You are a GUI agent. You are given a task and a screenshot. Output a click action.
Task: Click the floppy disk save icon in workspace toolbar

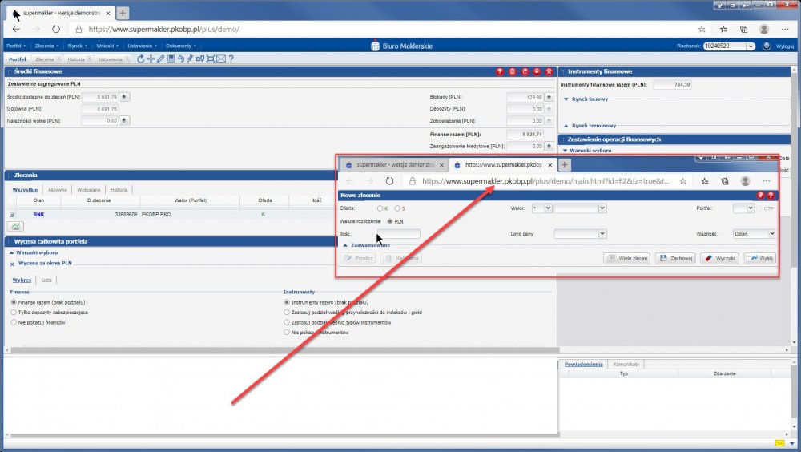(171, 59)
